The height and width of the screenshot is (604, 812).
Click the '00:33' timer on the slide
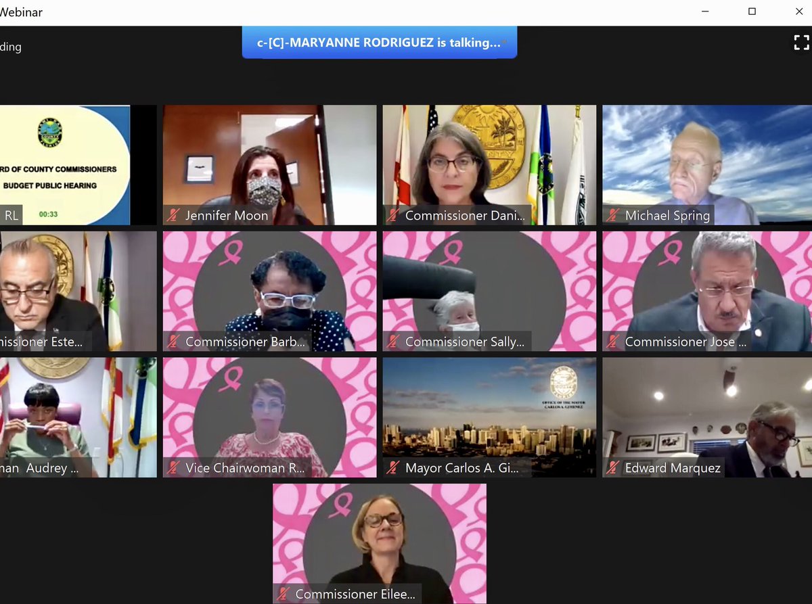(48, 214)
